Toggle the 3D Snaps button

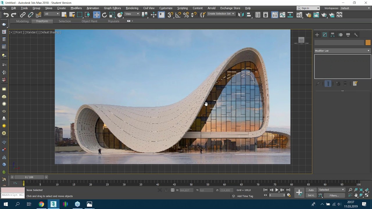(170, 15)
